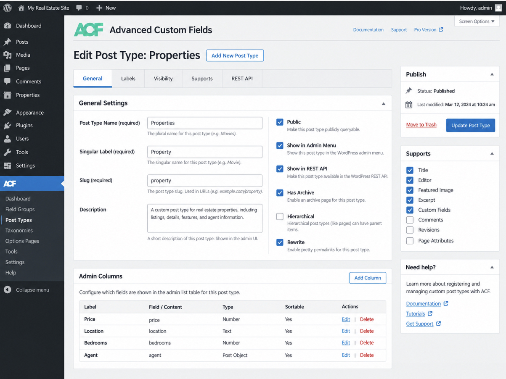This screenshot has width=506, height=379.
Task: Disable the Has Archive checkbox
Action: point(280,192)
